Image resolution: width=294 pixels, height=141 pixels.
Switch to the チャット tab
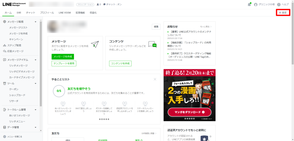[x=30, y=13]
